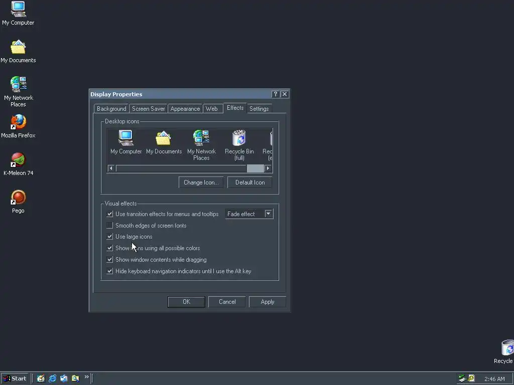Click yellow media tray icon
Screen dimensions: 514x385
coord(471,378)
